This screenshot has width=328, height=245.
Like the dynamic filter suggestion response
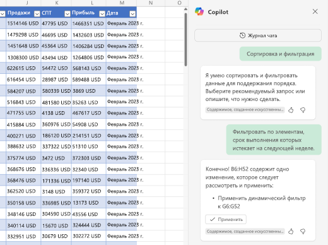tap(291, 232)
